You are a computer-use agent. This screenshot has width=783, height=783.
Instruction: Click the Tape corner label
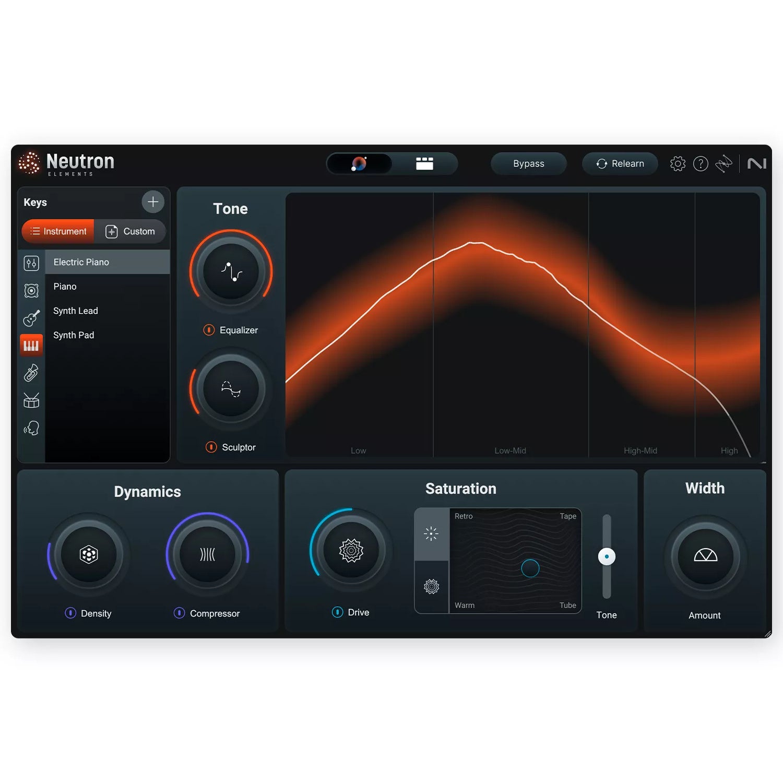568,516
